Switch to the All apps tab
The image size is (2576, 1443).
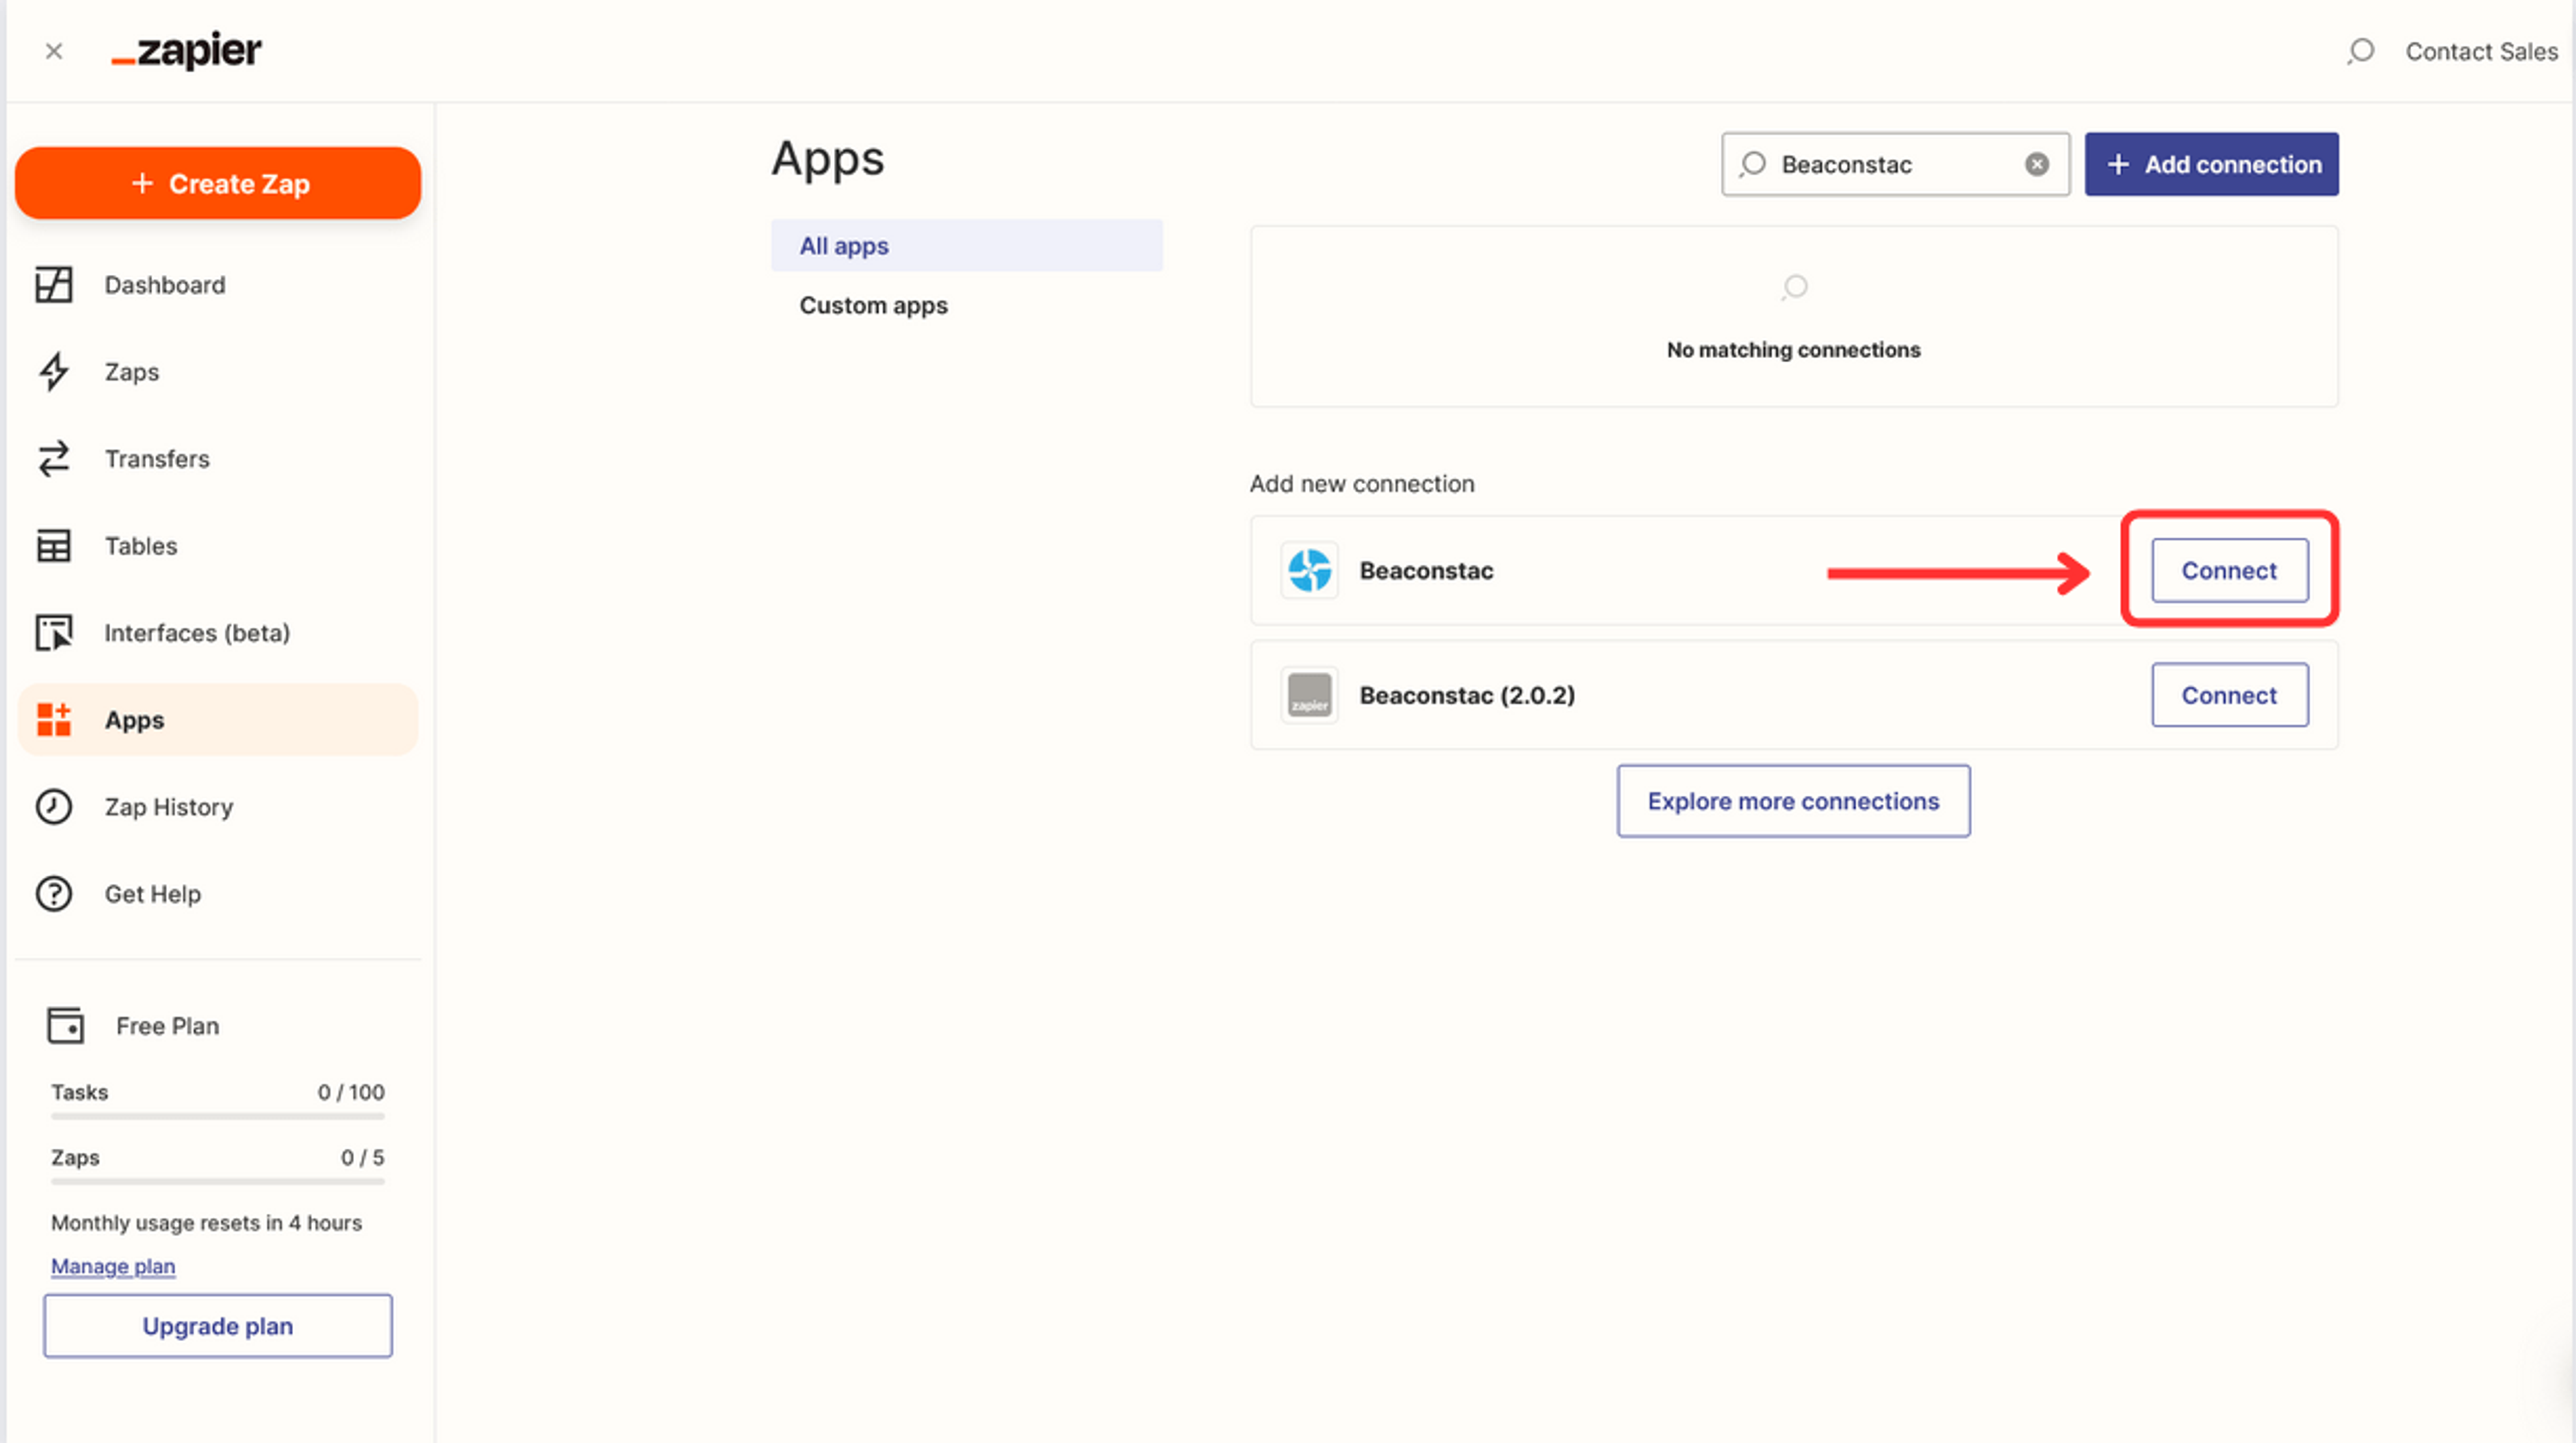click(x=967, y=245)
